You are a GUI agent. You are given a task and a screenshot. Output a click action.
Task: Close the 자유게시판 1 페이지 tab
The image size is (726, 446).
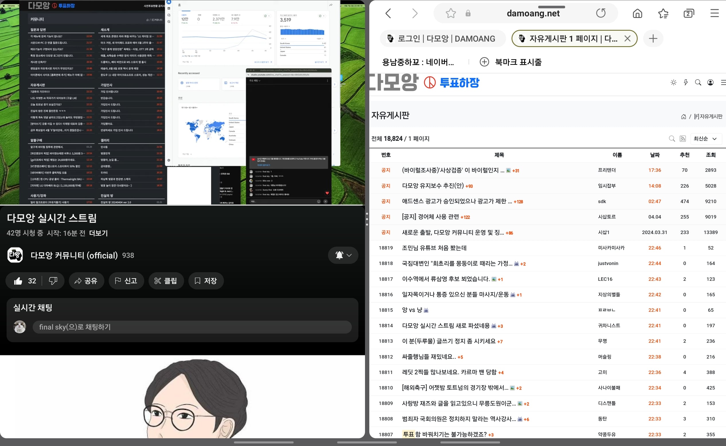coord(627,38)
